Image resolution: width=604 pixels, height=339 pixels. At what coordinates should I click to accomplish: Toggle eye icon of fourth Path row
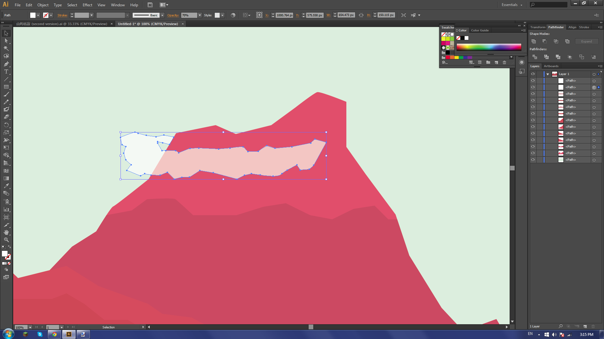[x=533, y=100]
